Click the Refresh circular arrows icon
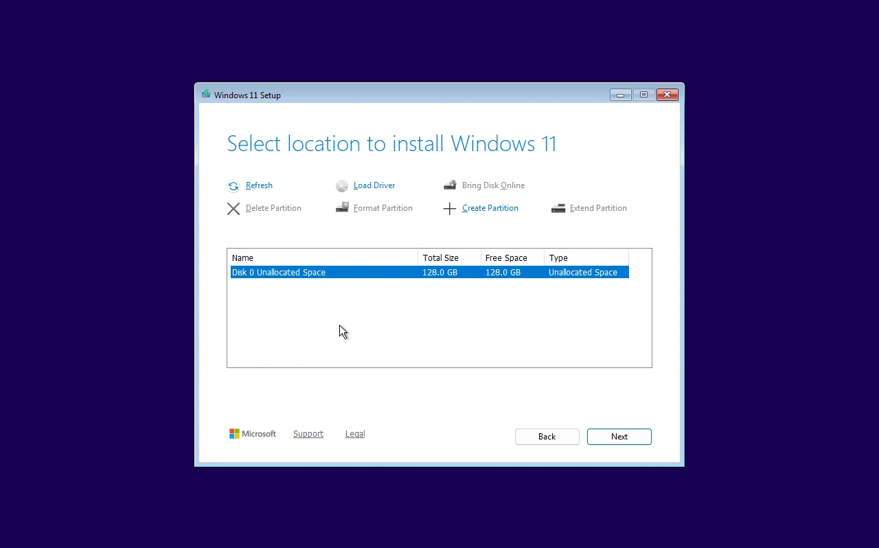The height and width of the screenshot is (548, 879). coord(233,185)
